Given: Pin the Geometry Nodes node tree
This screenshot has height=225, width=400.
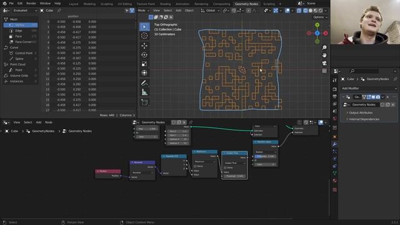Looking at the screenshot, I should point(191,122).
